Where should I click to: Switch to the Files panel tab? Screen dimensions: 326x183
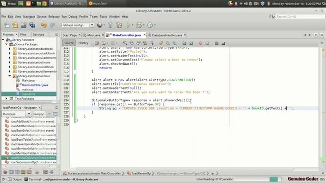23,35
